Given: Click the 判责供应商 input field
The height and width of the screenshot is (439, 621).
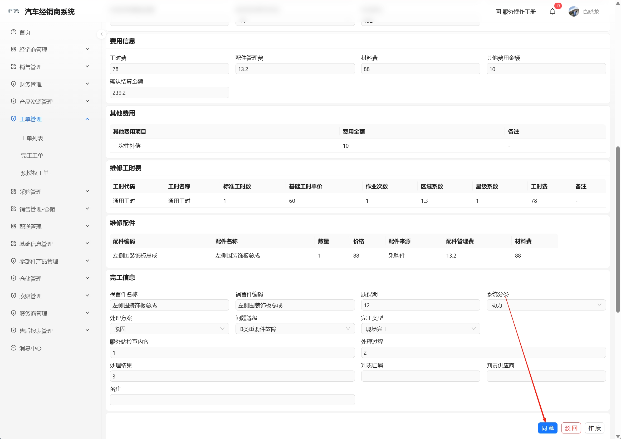Looking at the screenshot, I should pyautogui.click(x=546, y=376).
